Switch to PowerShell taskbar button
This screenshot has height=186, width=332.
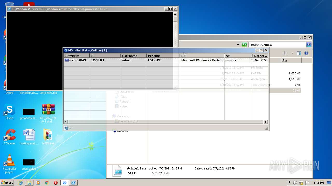pos(73,183)
